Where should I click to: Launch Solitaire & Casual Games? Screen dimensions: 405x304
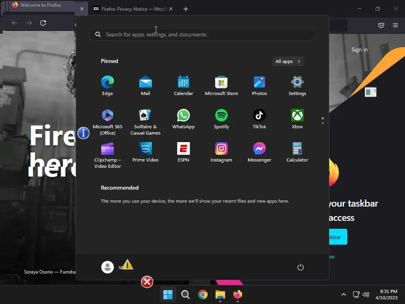click(x=146, y=122)
